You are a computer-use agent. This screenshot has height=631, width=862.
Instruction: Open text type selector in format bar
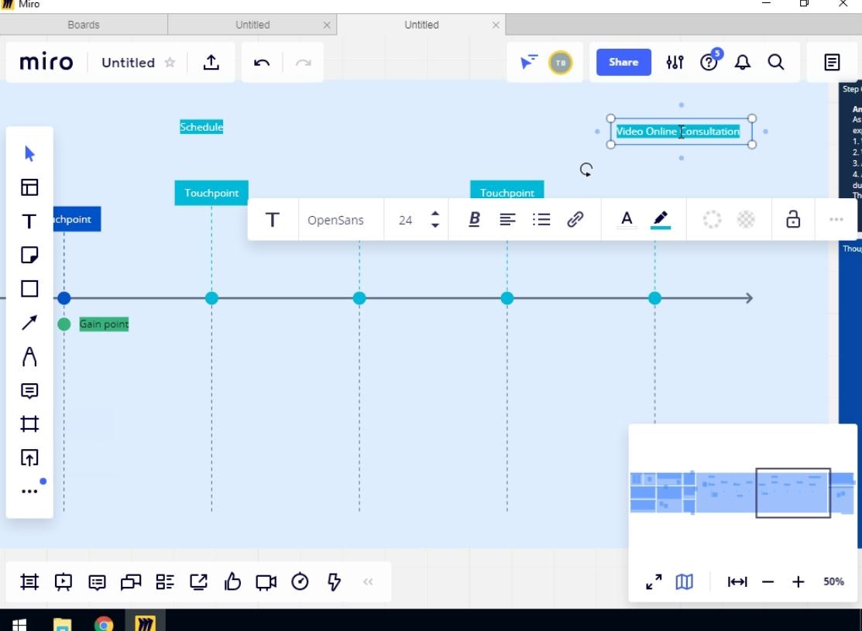273,220
